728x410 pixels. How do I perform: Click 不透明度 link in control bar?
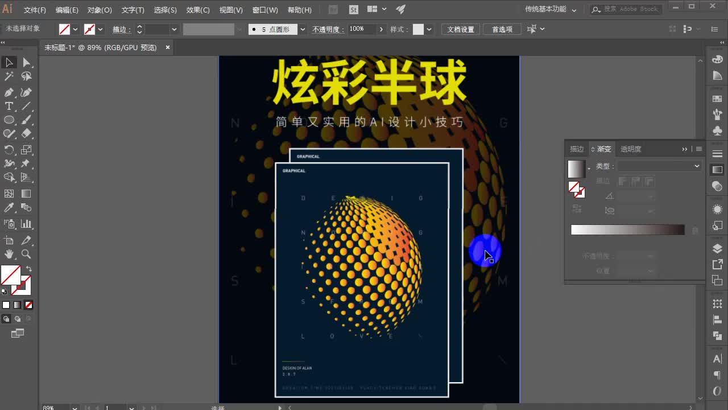tap(328, 29)
